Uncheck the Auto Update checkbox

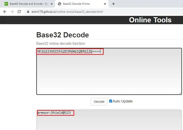(111, 101)
